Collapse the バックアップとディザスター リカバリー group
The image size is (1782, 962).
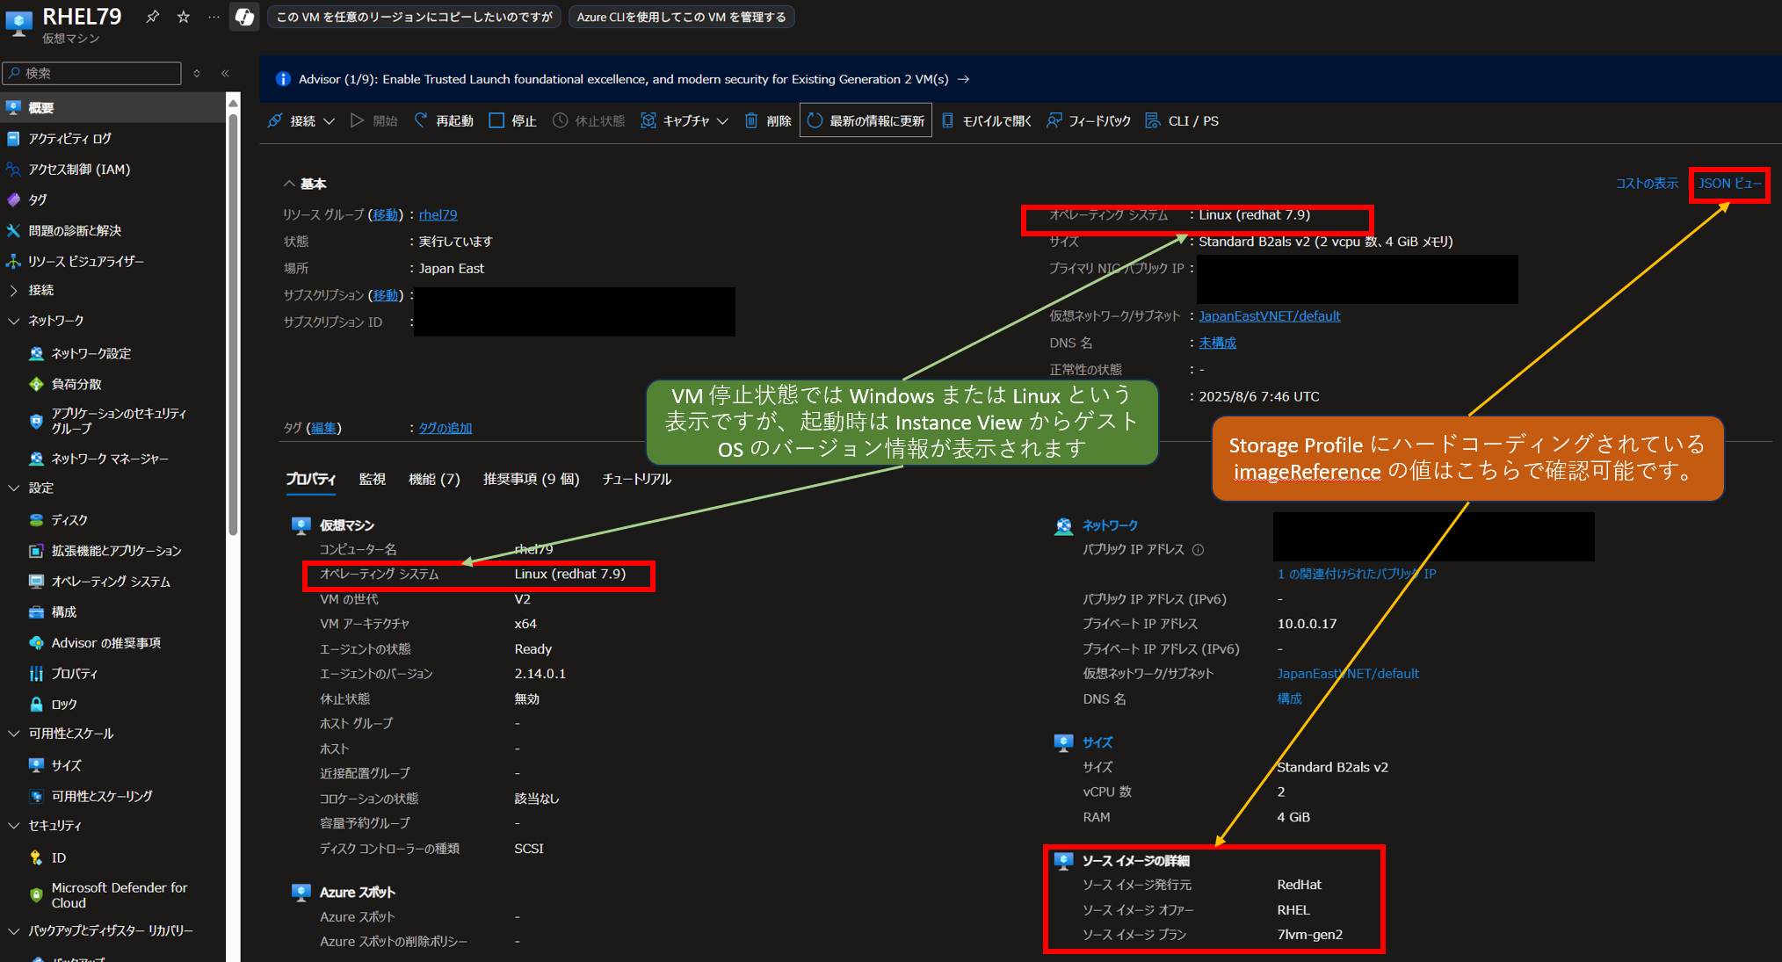pyautogui.click(x=13, y=930)
